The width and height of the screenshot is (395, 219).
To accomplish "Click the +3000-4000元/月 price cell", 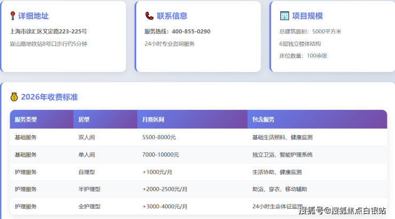I will 165,206.
